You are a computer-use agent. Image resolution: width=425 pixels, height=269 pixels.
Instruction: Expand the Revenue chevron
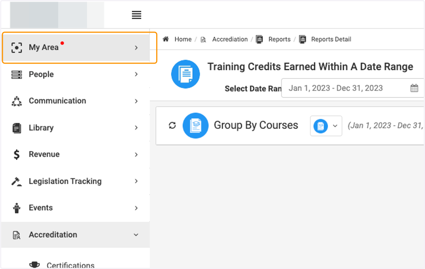click(136, 154)
